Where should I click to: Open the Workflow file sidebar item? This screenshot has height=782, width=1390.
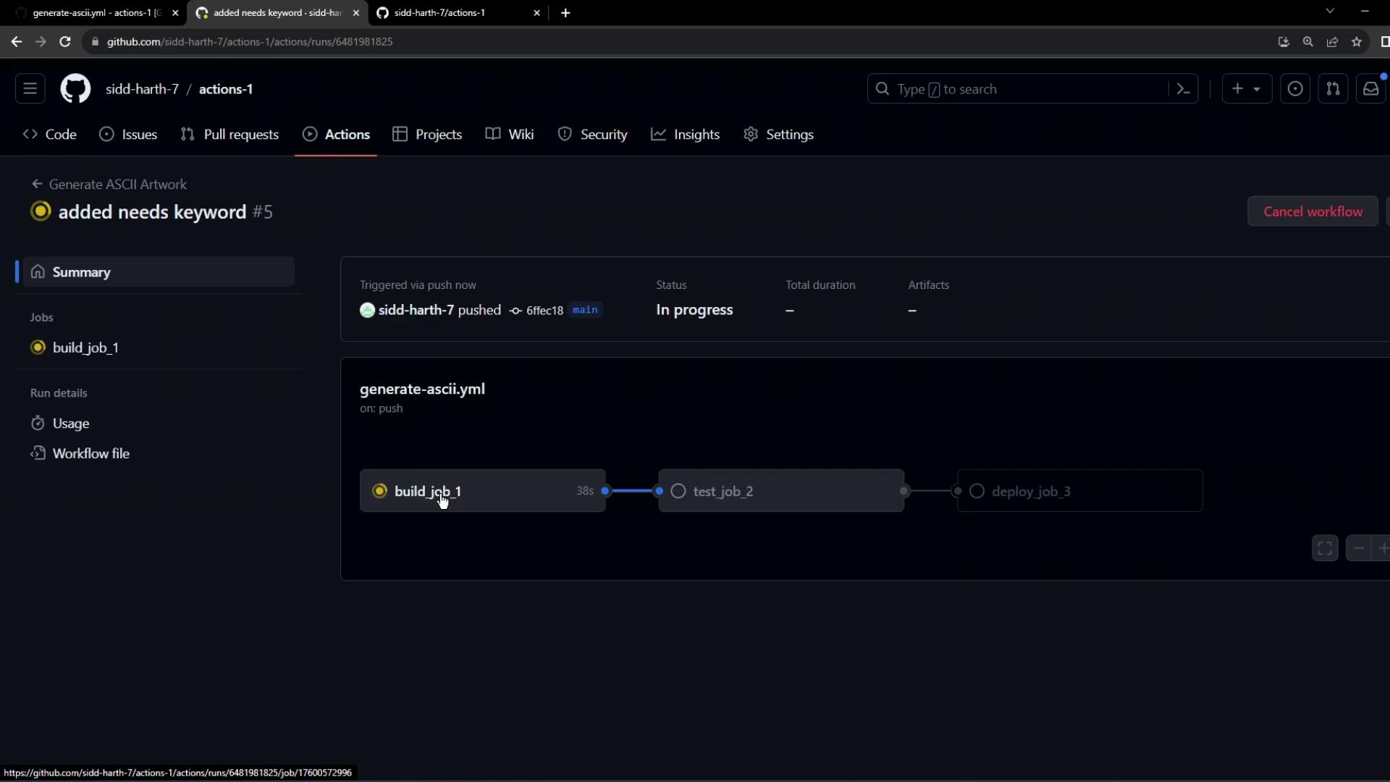point(90,453)
